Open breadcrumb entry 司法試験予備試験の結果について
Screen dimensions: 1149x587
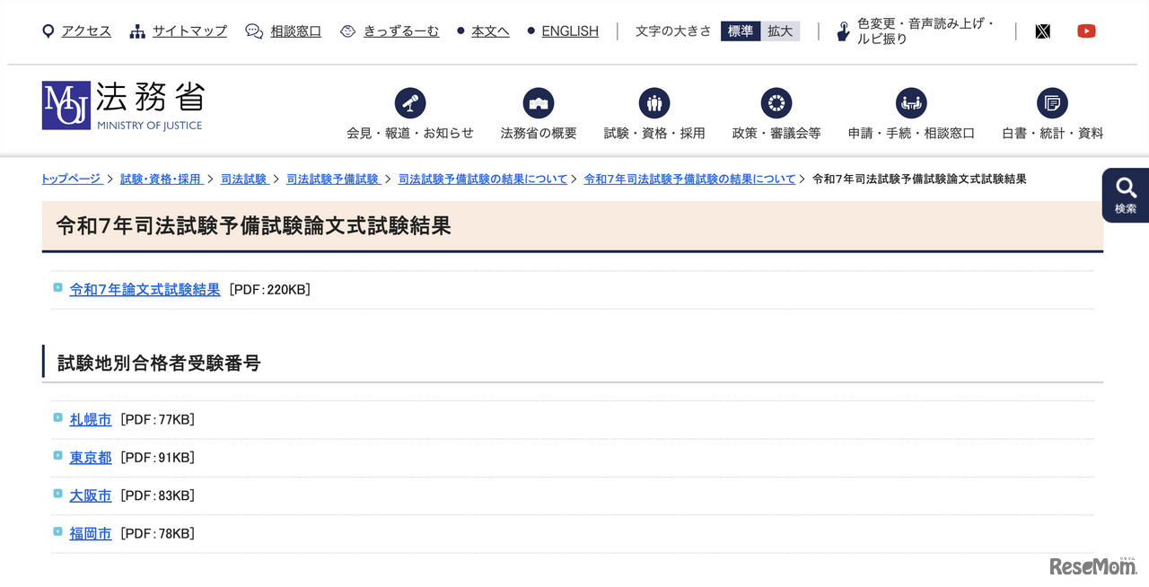click(x=483, y=179)
